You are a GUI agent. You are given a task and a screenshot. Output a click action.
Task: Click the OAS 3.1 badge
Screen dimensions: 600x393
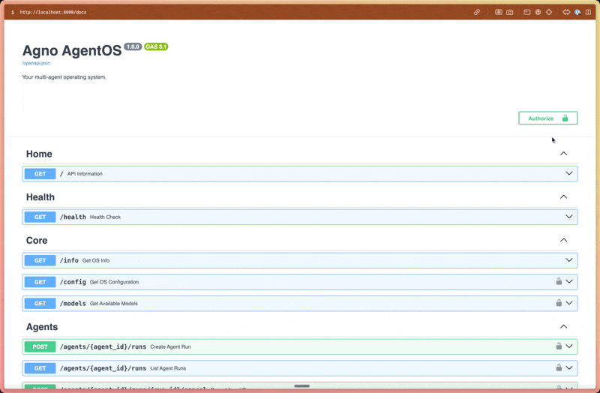coord(156,46)
